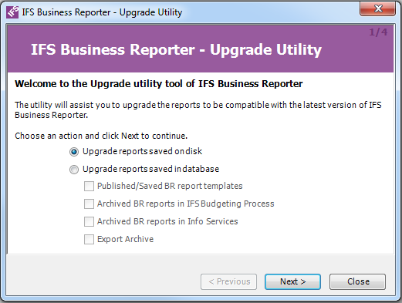Toggle the Export Archive checkbox
This screenshot has height=303, width=402.
(89, 239)
